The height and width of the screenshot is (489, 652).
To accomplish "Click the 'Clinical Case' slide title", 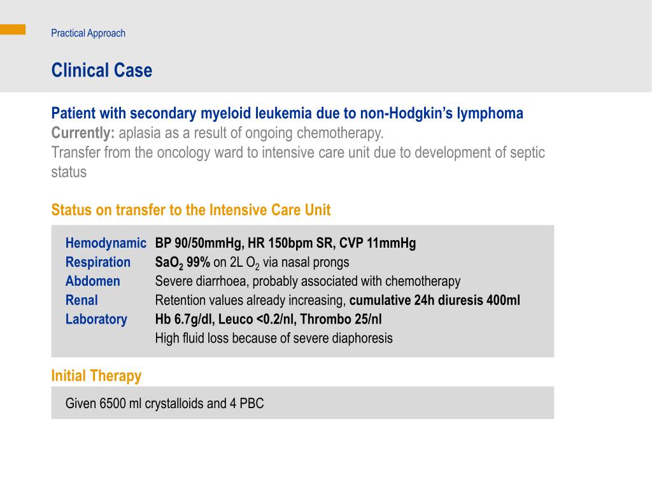I will click(102, 70).
